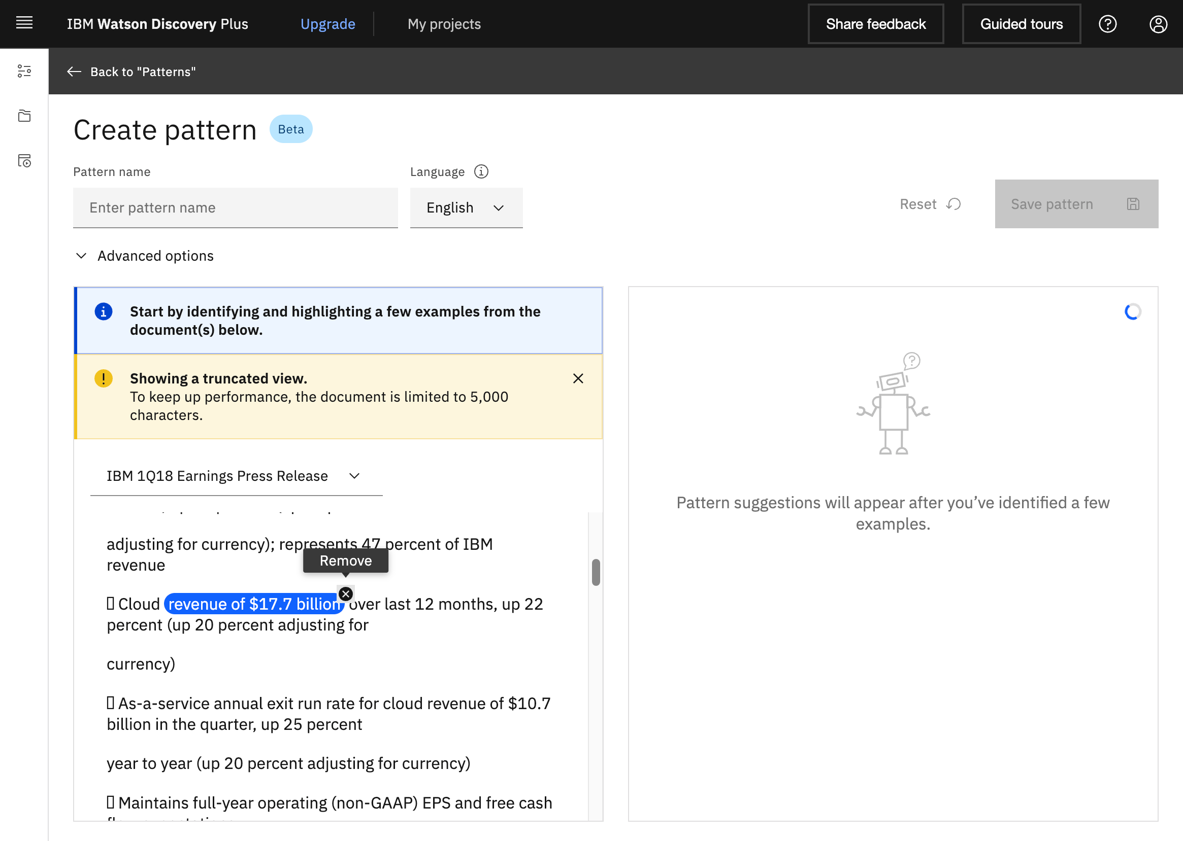
Task: Open the user profile icon
Action: pos(1158,24)
